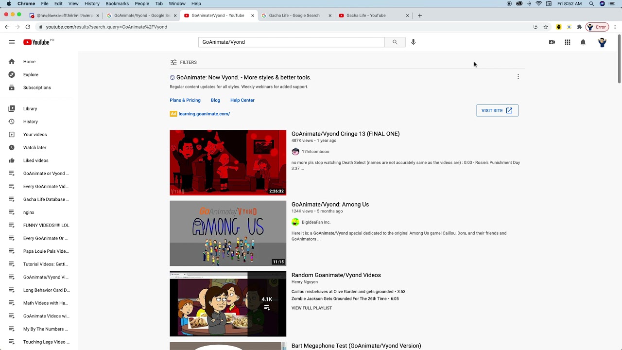622x350 pixels.
Task: Open Bart Megaphone Test video title
Action: pos(356,346)
